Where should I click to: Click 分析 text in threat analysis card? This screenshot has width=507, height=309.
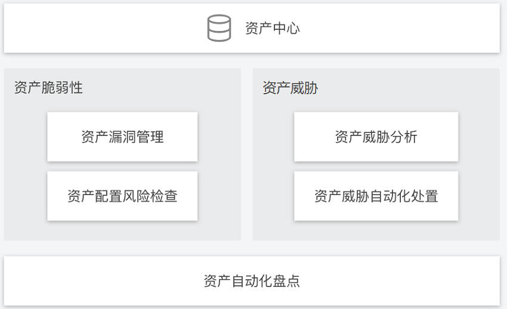[404, 137]
